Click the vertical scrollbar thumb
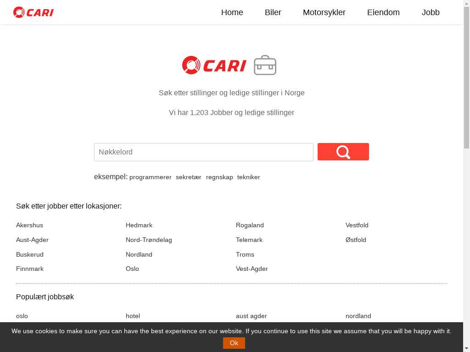Viewport: 470px width, 352px height. click(x=466, y=78)
